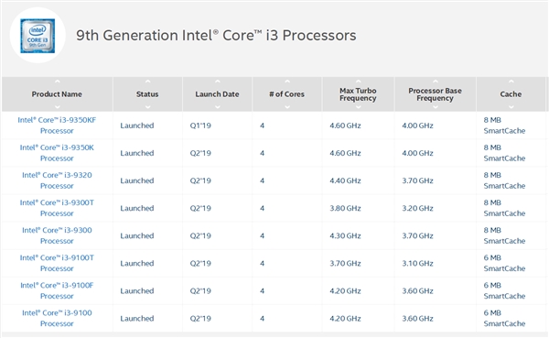Image resolution: width=549 pixels, height=338 pixels.
Task: Sort Launch Date descending arrow
Action: (218, 107)
